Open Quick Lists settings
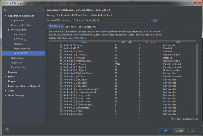Viewport: 203px width, 136px height. tap(17, 63)
